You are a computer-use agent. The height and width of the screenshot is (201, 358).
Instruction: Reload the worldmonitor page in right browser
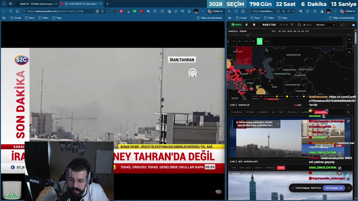pyautogui.click(x=236, y=11)
